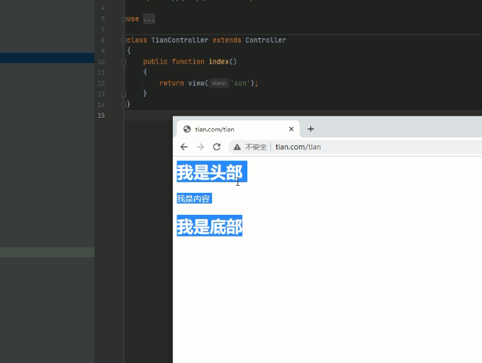Click the fold end marker on line 13
This screenshot has width=482, height=363.
124,94
